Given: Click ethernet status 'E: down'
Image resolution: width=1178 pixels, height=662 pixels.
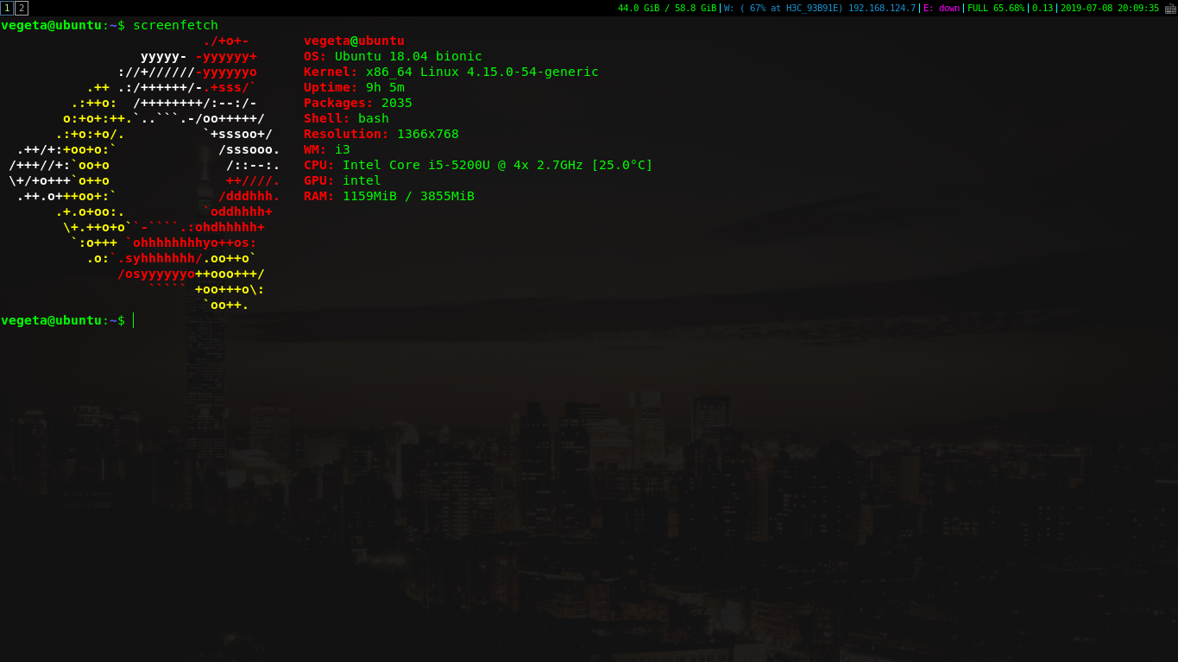Looking at the screenshot, I should coord(942,9).
